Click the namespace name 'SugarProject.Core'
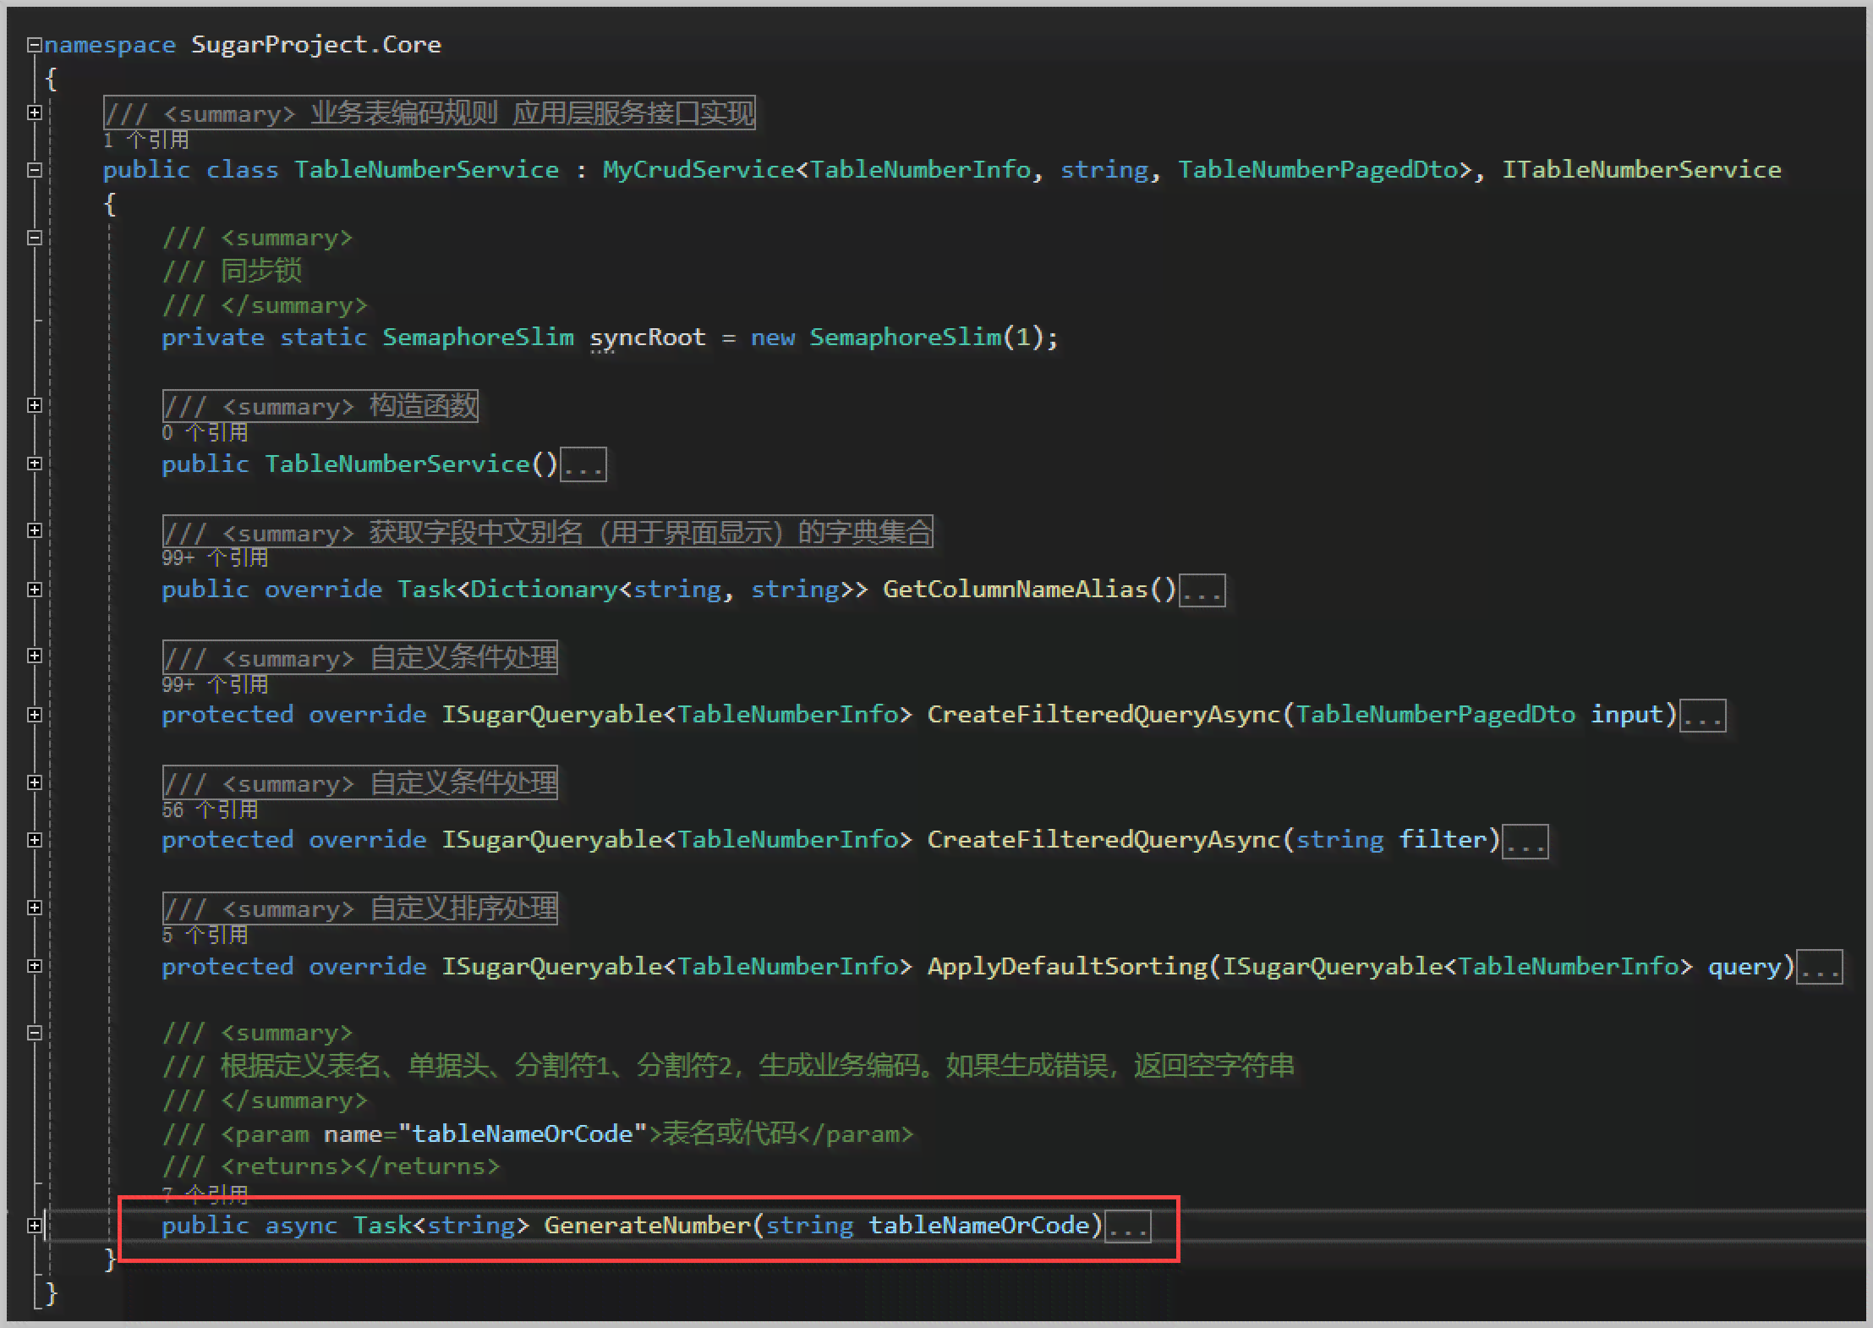The width and height of the screenshot is (1873, 1328). tap(316, 45)
